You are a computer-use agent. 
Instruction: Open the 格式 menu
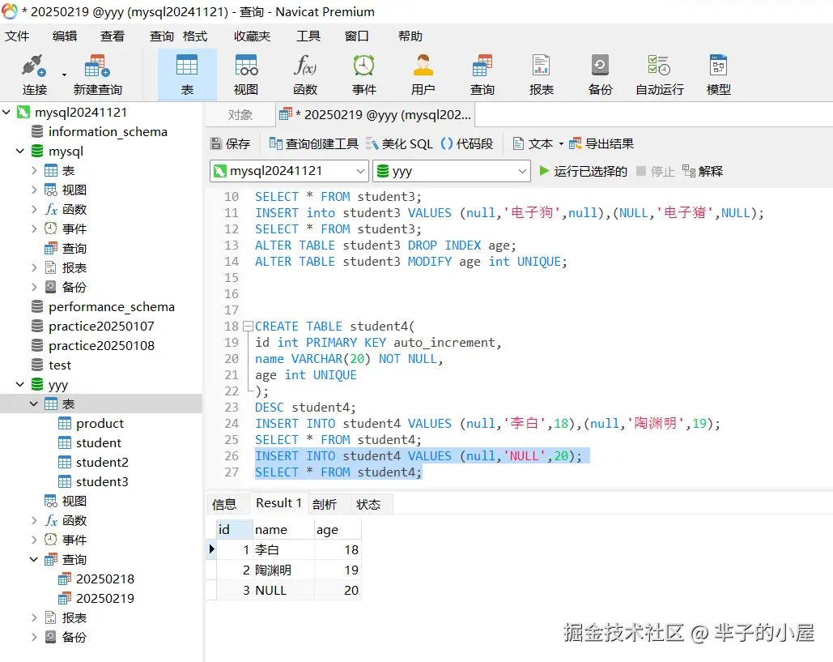(195, 36)
